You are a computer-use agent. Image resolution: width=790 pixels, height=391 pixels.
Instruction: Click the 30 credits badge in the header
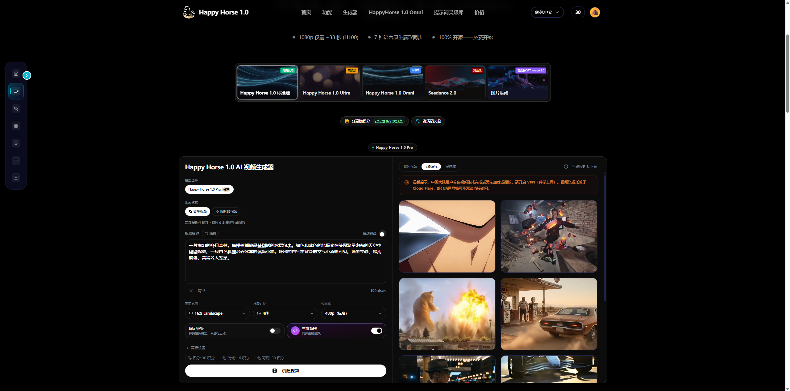tap(578, 12)
